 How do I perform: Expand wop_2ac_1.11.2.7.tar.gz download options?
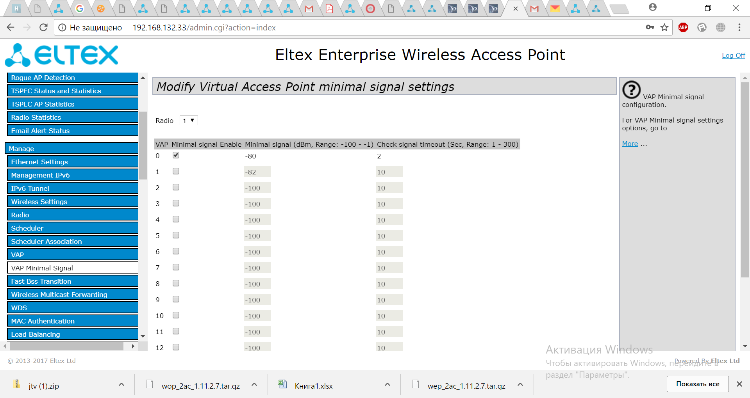tap(254, 385)
